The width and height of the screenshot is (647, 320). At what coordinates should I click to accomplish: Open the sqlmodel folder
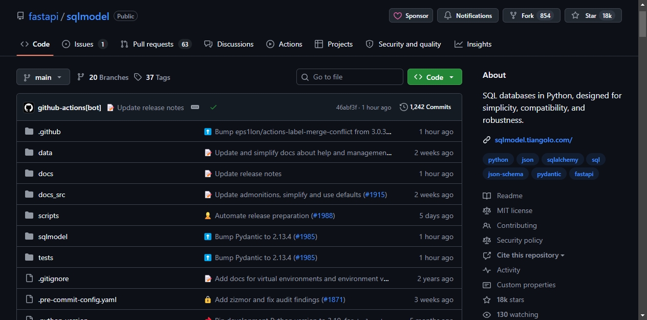pyautogui.click(x=53, y=237)
